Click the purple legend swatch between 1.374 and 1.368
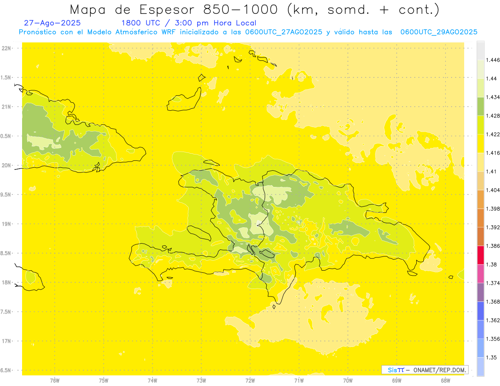 (480, 292)
